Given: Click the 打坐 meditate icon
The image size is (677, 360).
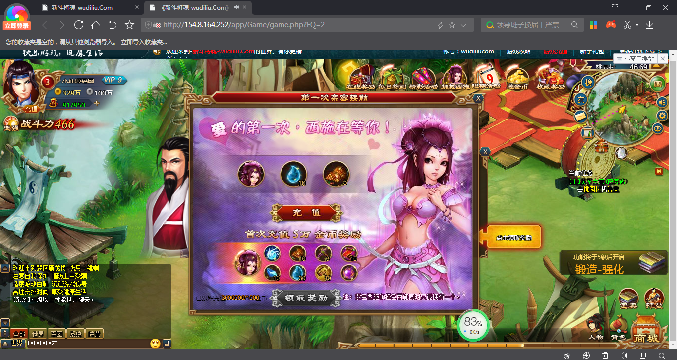Looking at the screenshot, I should (654, 299).
